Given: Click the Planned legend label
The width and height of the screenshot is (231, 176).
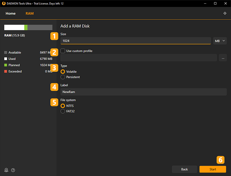Looking at the screenshot, I should [x=14, y=65].
